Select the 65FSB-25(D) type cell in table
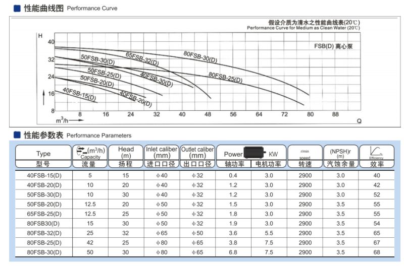This screenshot has width=404, height=266. coord(44,214)
